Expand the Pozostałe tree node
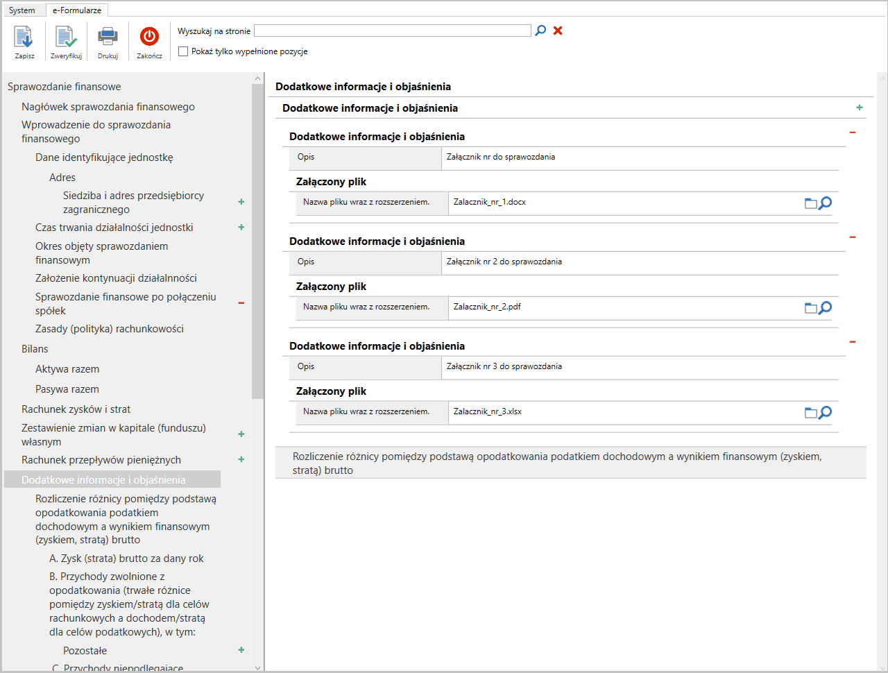This screenshot has width=888, height=673. coord(241,650)
